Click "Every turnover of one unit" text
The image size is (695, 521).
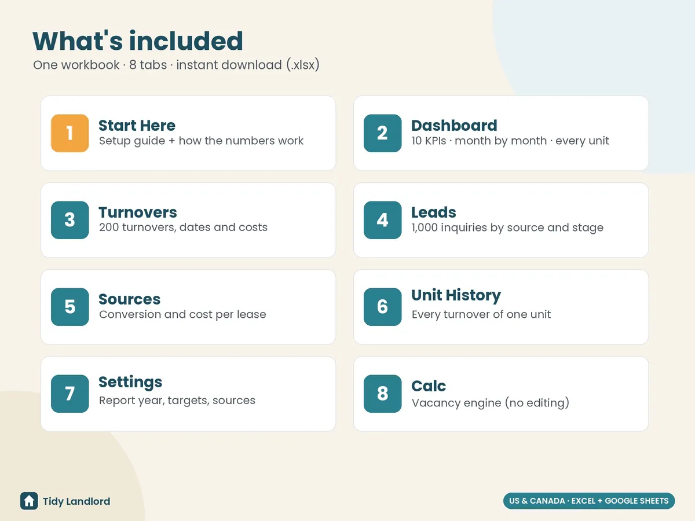(x=481, y=314)
